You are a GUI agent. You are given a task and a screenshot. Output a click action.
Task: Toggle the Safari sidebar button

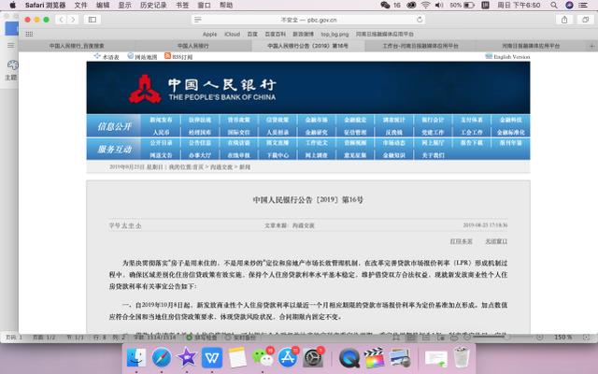(x=93, y=20)
